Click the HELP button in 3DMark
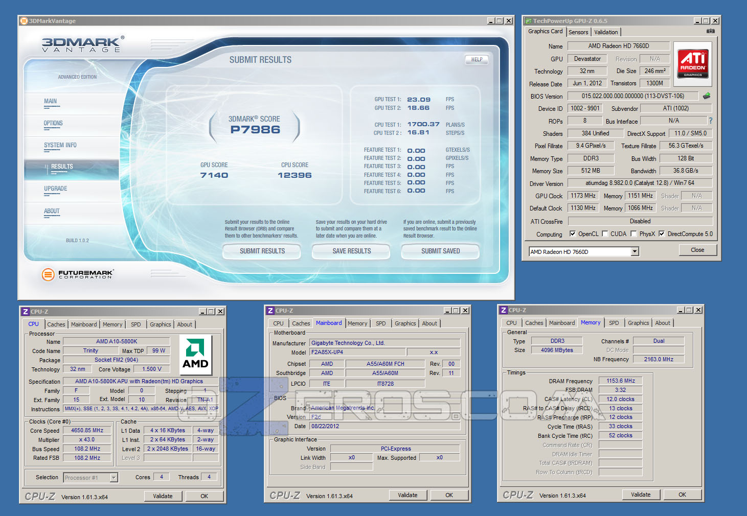Image resolution: width=747 pixels, height=516 pixels. pyautogui.click(x=477, y=59)
